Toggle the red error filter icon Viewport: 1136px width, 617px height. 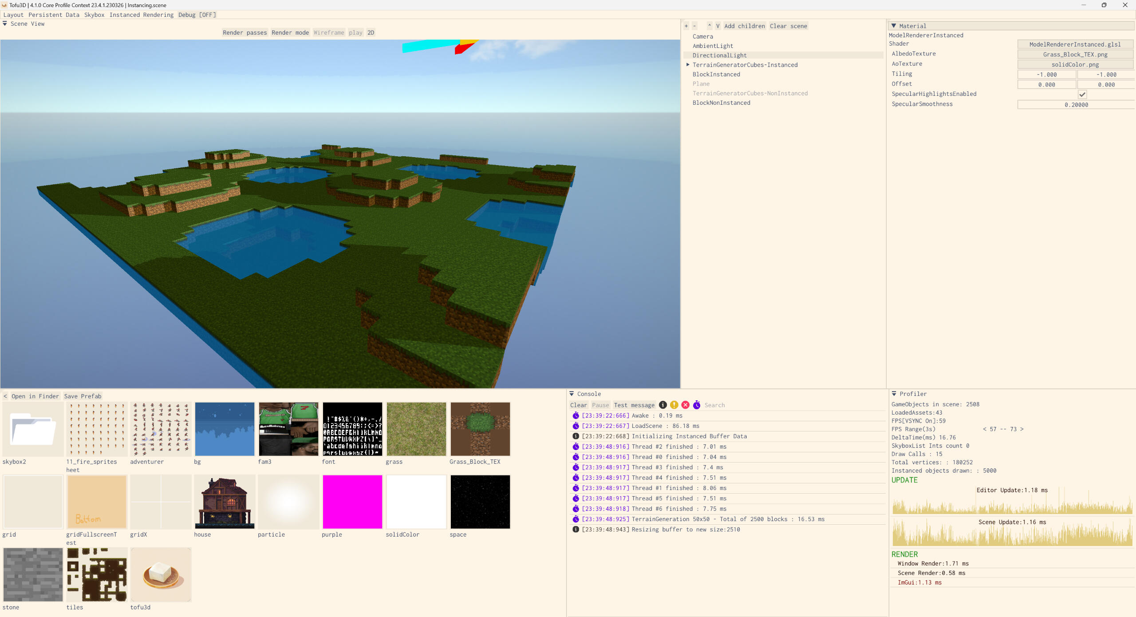point(686,405)
